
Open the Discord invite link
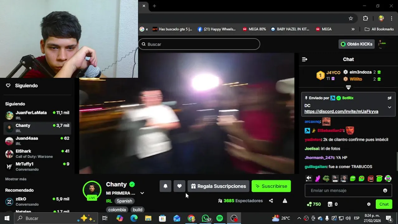click(x=341, y=111)
